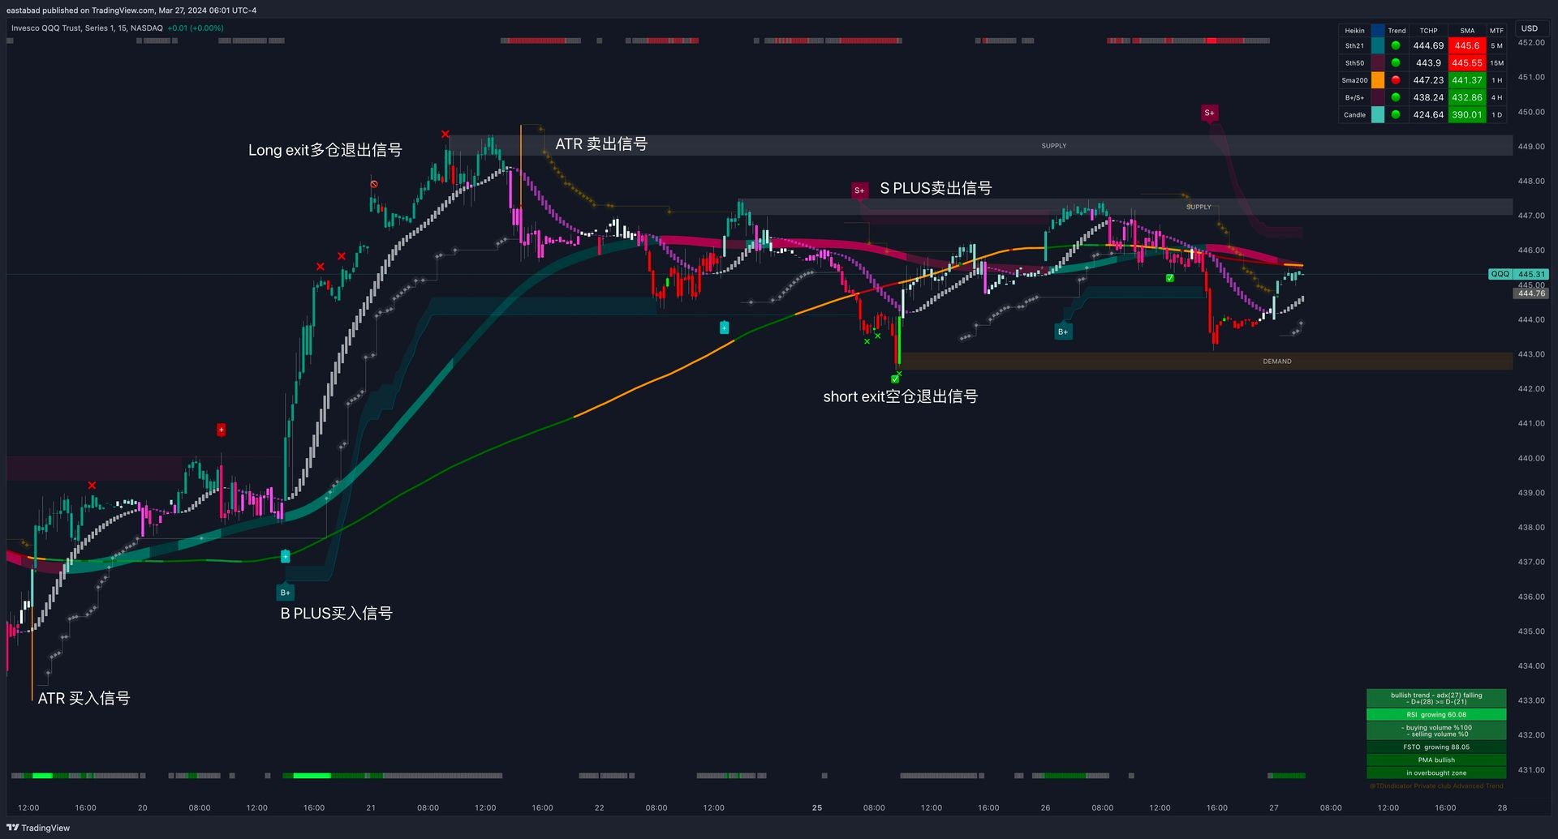
Task: Click the red SMA cell 445.6
Action: [x=1467, y=45]
